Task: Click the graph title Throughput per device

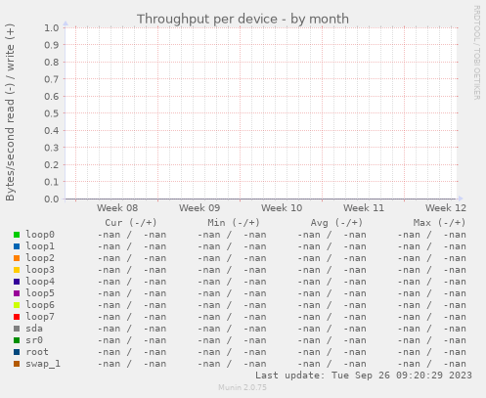Action: coord(243,19)
